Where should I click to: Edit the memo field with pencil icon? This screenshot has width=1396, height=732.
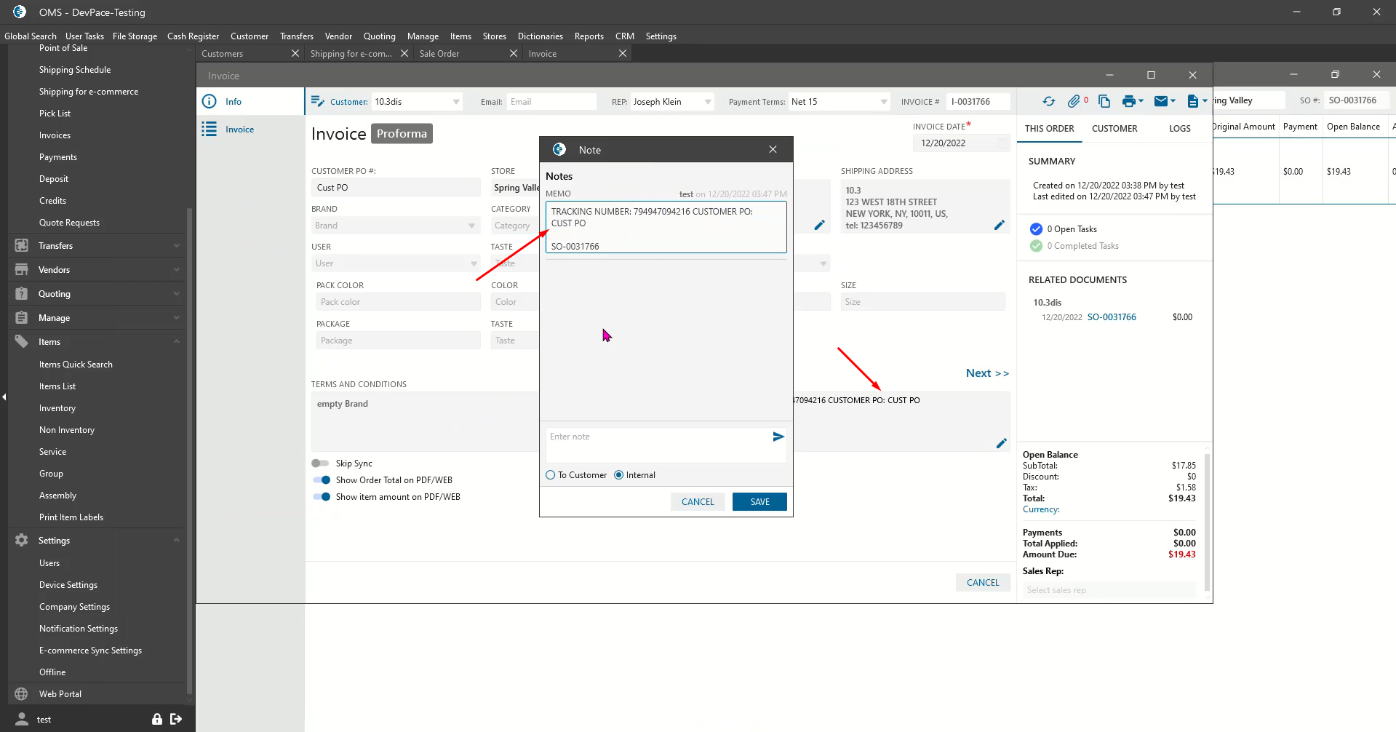(1002, 443)
